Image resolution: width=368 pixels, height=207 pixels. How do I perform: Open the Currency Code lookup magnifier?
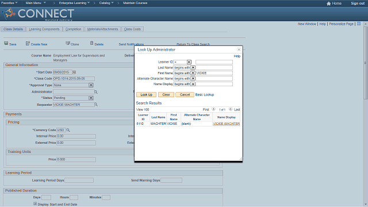click(x=68, y=130)
